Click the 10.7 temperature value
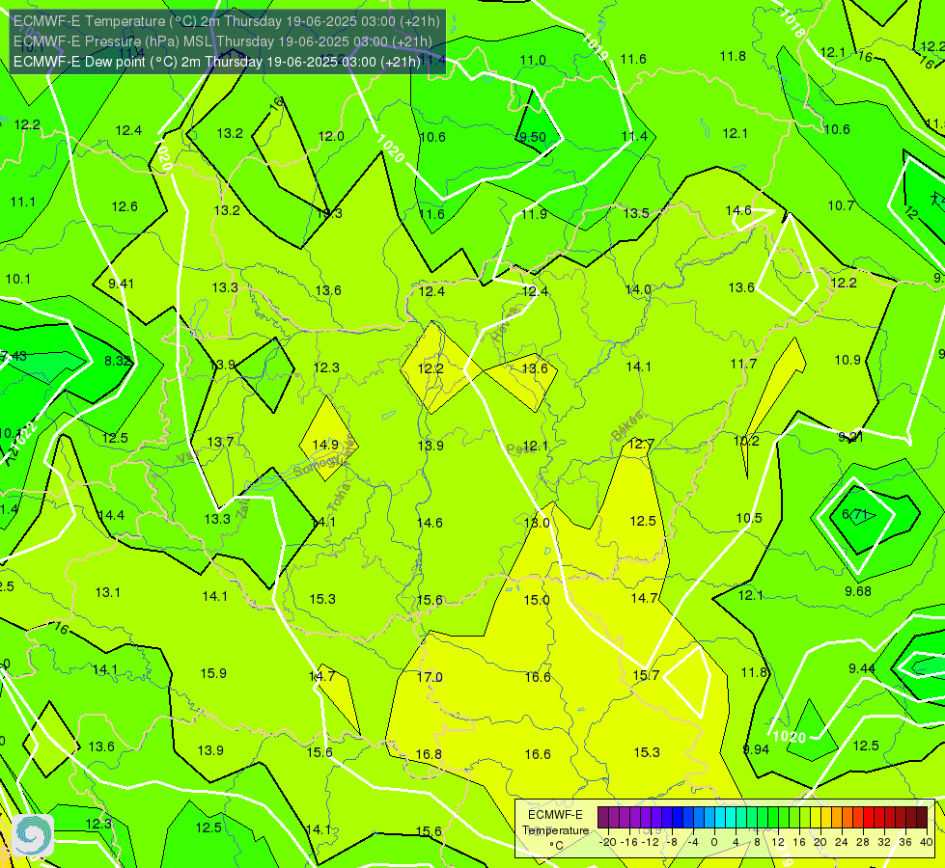This screenshot has width=945, height=868. 841,206
